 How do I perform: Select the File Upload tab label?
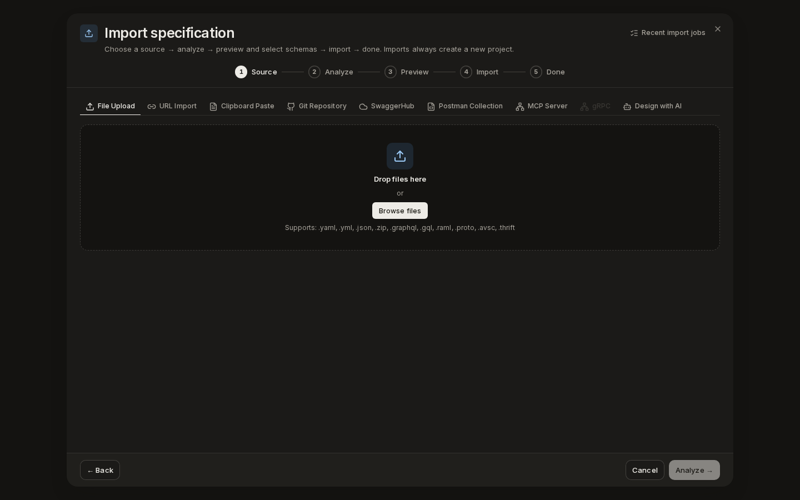pos(116,106)
